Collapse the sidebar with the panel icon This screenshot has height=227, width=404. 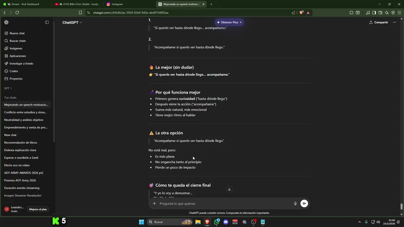click(x=47, y=22)
